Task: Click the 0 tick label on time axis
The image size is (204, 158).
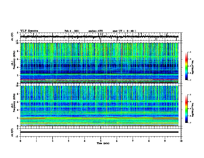Action: [20, 141]
